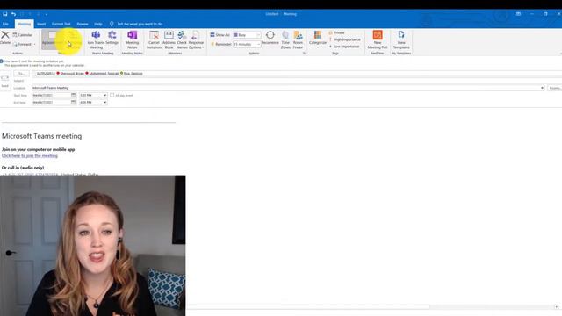This screenshot has height=316, width=562.
Task: Click the Subject field
Action: coord(297,81)
